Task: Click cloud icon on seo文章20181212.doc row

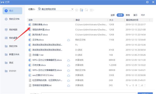Action: (68, 75)
